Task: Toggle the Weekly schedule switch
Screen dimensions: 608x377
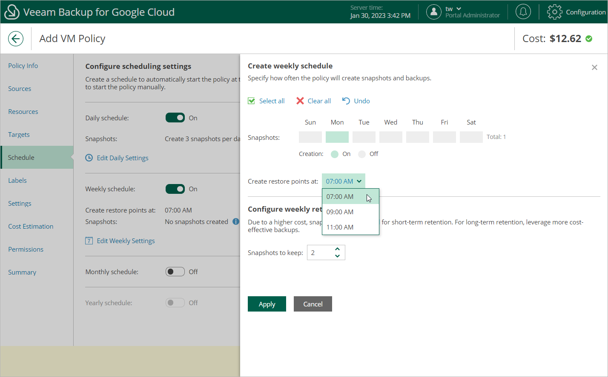Action: [x=175, y=189]
